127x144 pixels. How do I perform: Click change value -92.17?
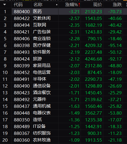coord(115,59)
